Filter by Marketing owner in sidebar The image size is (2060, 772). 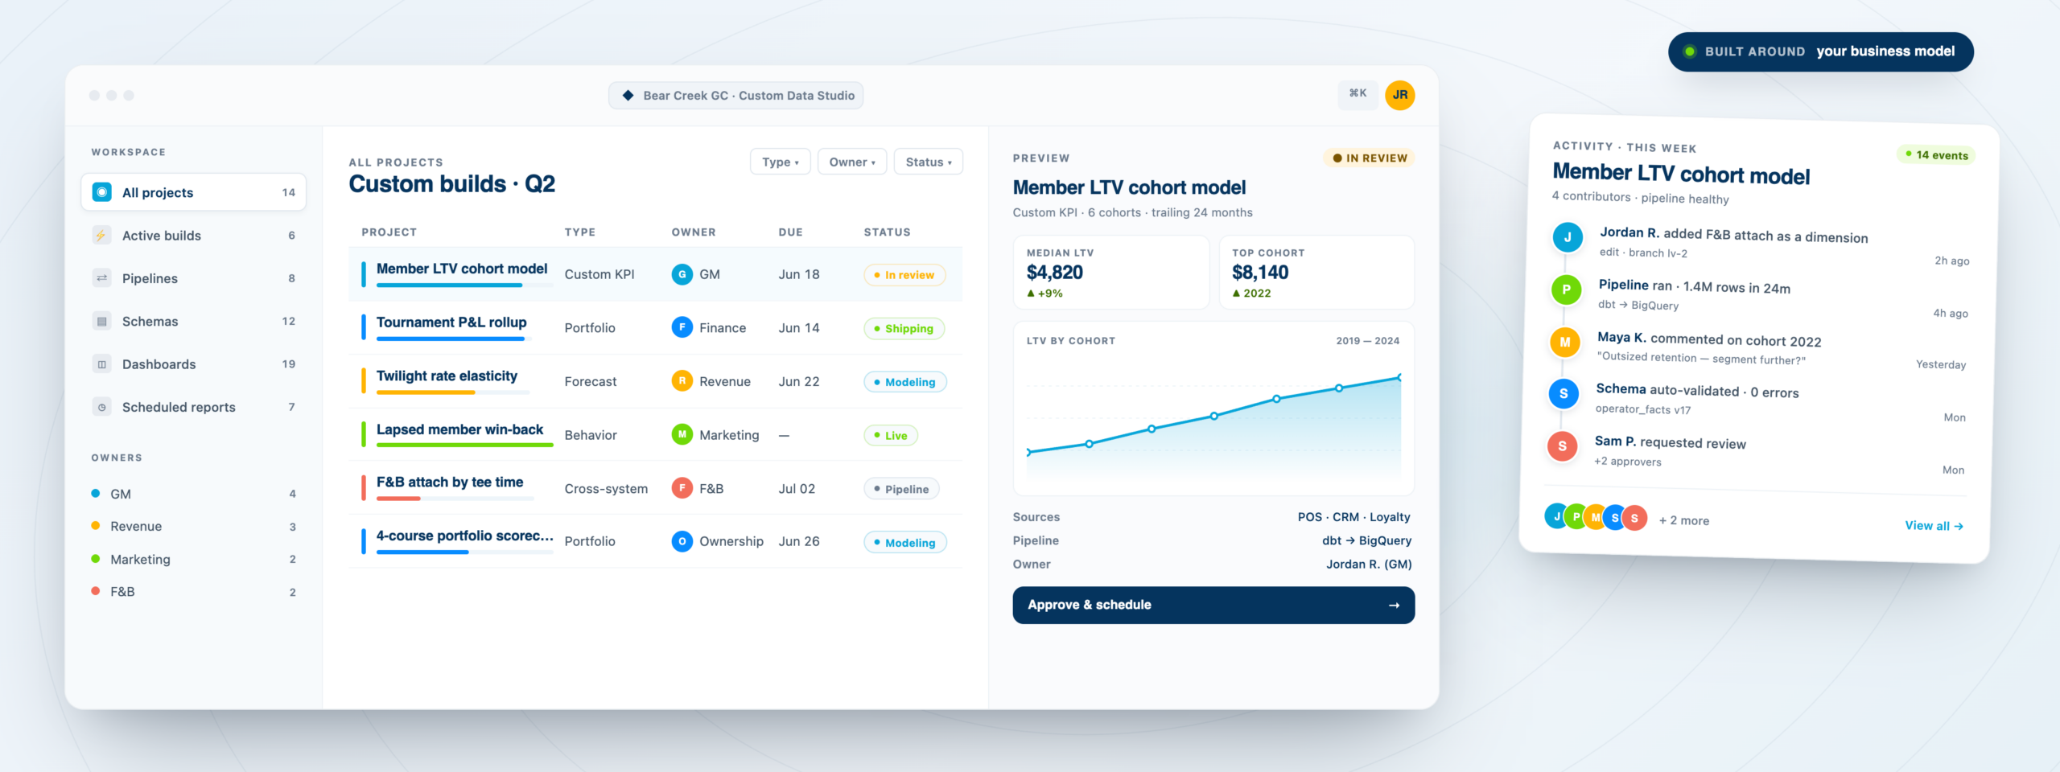[x=194, y=559]
